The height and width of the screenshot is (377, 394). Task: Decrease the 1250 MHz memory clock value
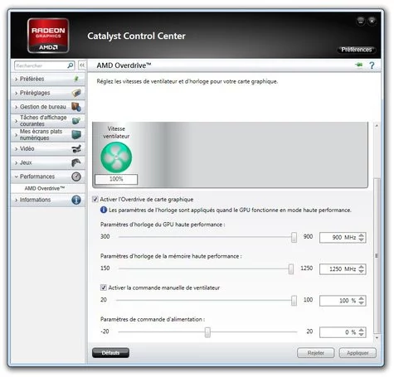coord(362,271)
